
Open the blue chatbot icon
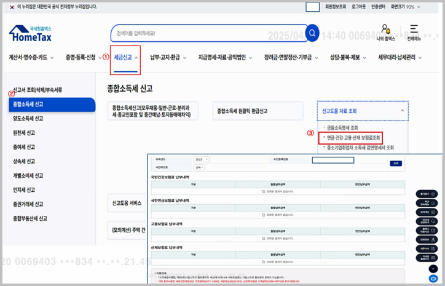pyautogui.click(x=433, y=279)
